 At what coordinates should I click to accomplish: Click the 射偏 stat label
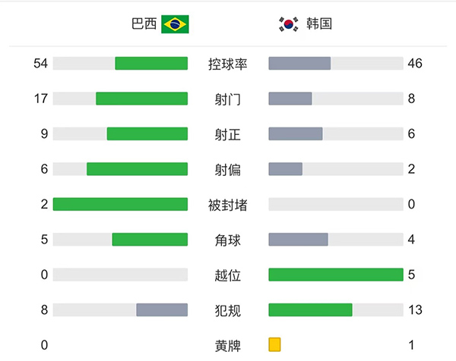pyautogui.click(x=228, y=169)
